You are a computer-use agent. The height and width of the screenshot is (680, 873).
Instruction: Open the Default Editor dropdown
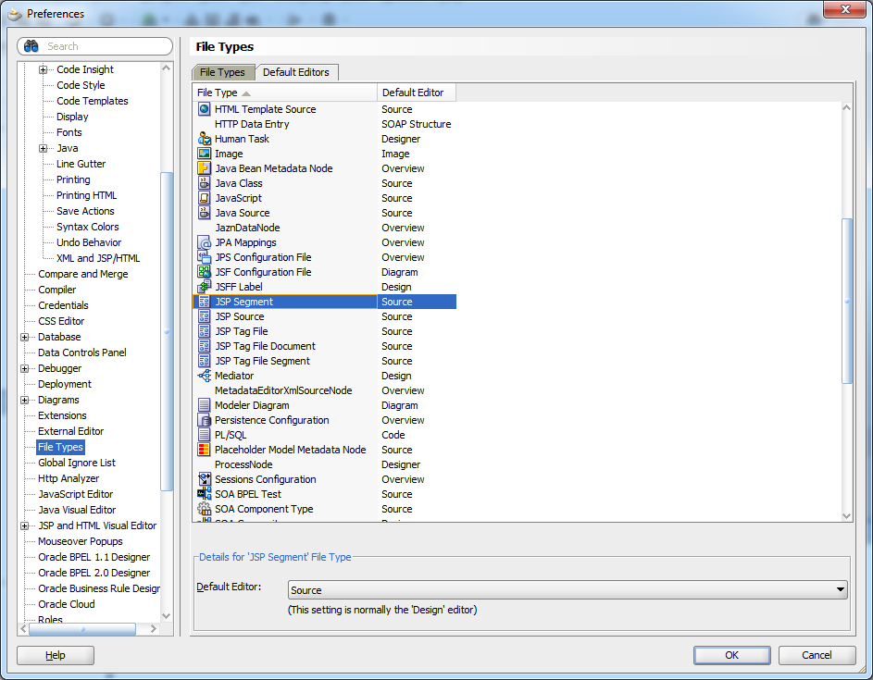coord(838,589)
